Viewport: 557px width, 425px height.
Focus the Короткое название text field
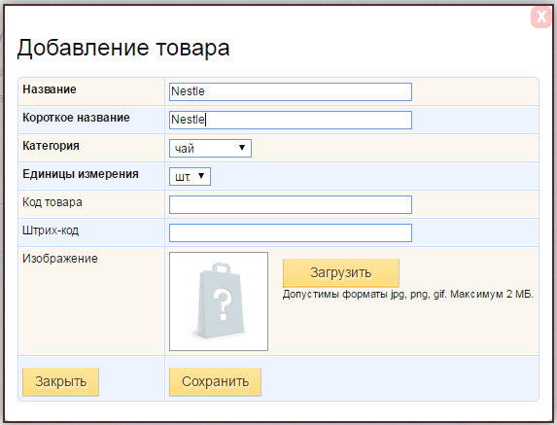click(x=291, y=120)
